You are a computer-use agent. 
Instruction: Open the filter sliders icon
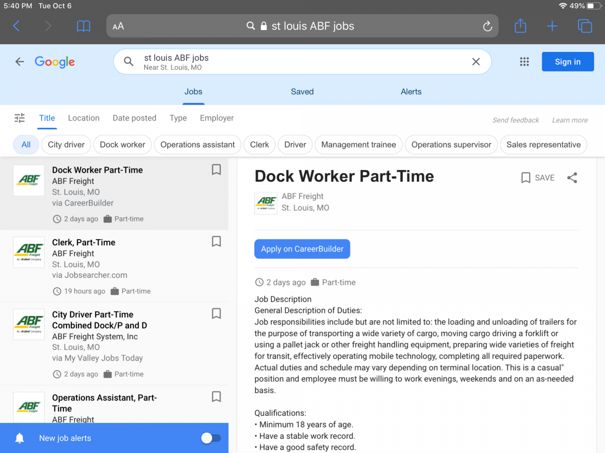click(x=19, y=118)
